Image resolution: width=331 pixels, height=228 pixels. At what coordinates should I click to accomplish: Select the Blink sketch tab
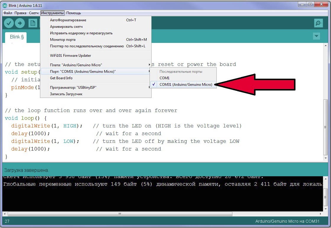tap(16, 37)
